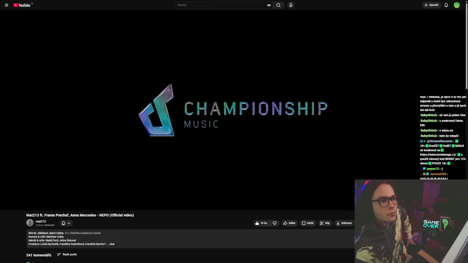Click the video title text NEPO (Official video)

coord(116,215)
